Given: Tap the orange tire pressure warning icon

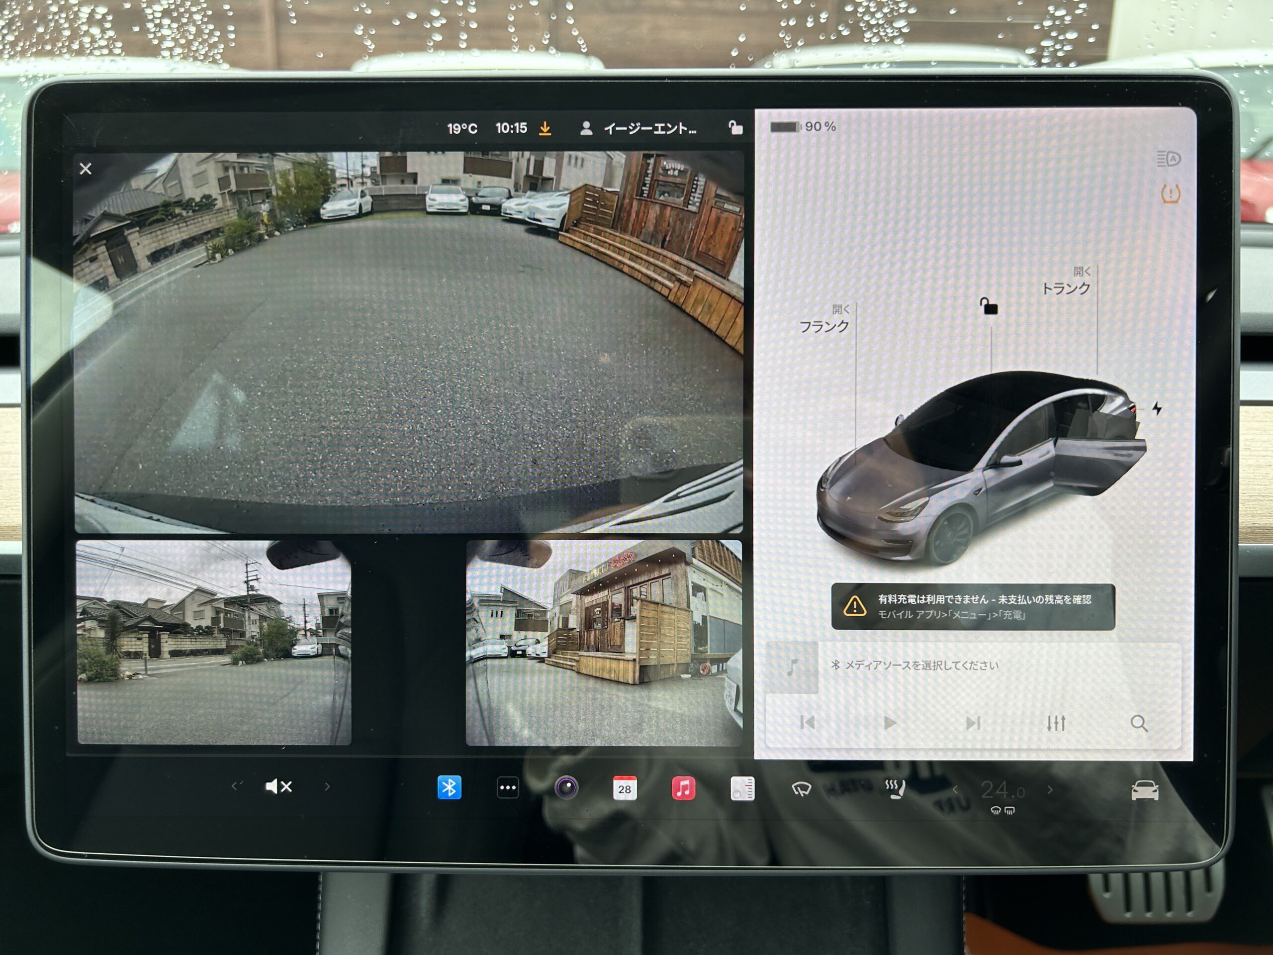Looking at the screenshot, I should tap(1170, 194).
